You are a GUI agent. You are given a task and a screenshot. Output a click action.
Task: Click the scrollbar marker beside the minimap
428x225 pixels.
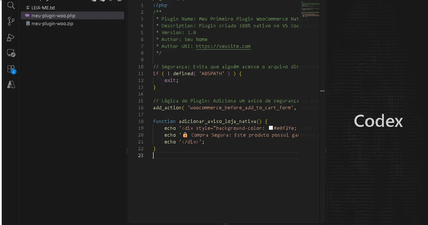click(x=322, y=91)
